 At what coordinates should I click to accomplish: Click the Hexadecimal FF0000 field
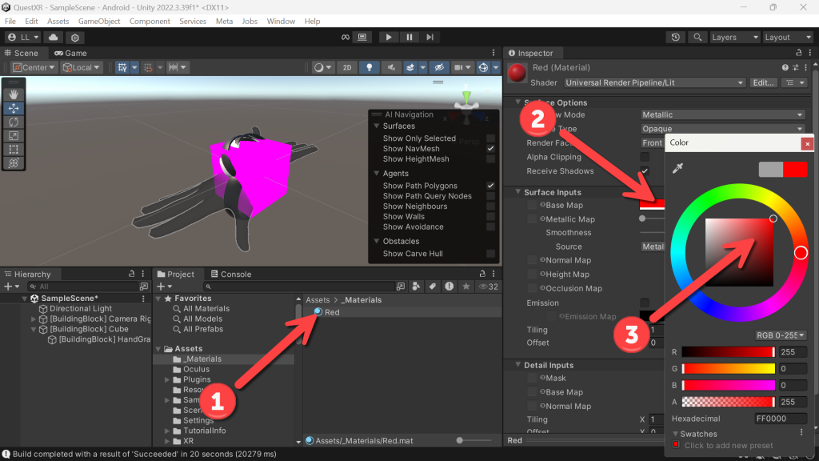point(781,419)
